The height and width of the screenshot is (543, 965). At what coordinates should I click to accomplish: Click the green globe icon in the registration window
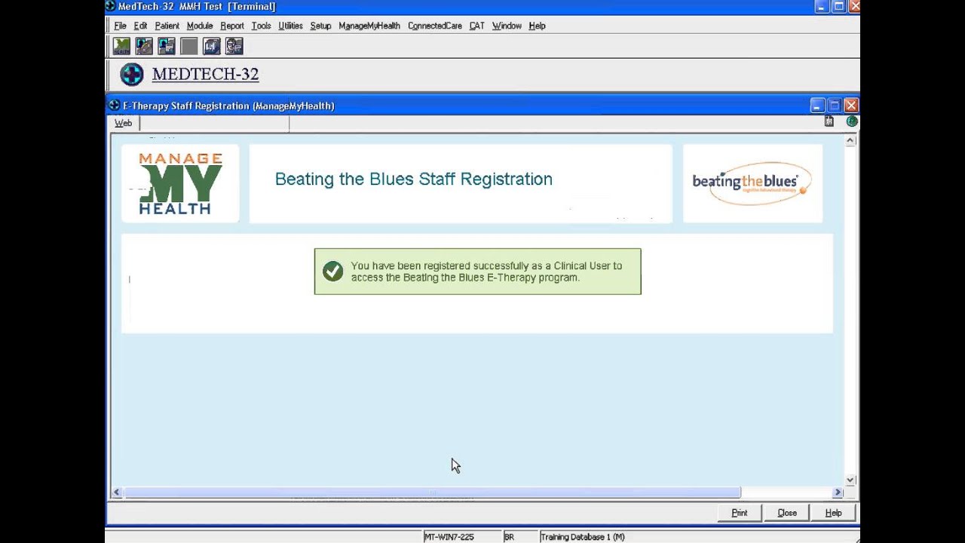pos(852,121)
